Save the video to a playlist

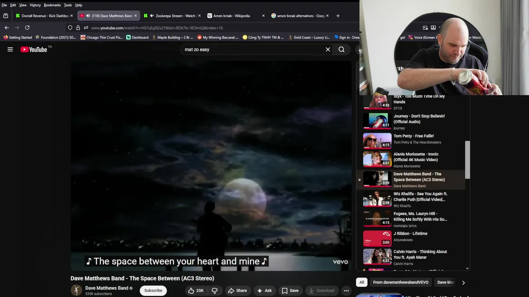(x=290, y=290)
